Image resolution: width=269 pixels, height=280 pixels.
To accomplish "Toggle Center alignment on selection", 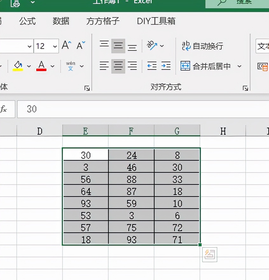I will coord(118,66).
